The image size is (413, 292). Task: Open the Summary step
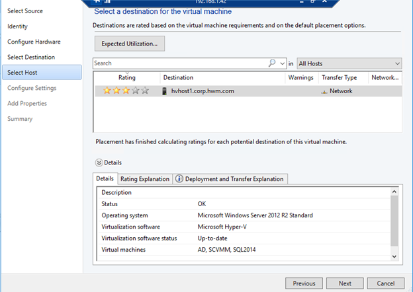(20, 119)
